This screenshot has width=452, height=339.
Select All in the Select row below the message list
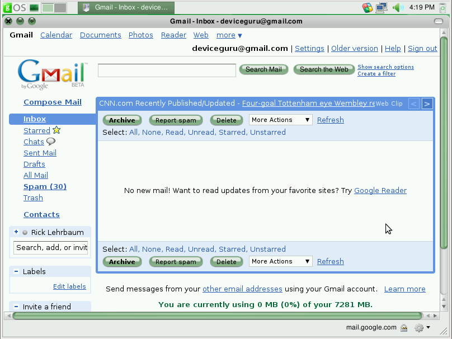click(x=134, y=249)
